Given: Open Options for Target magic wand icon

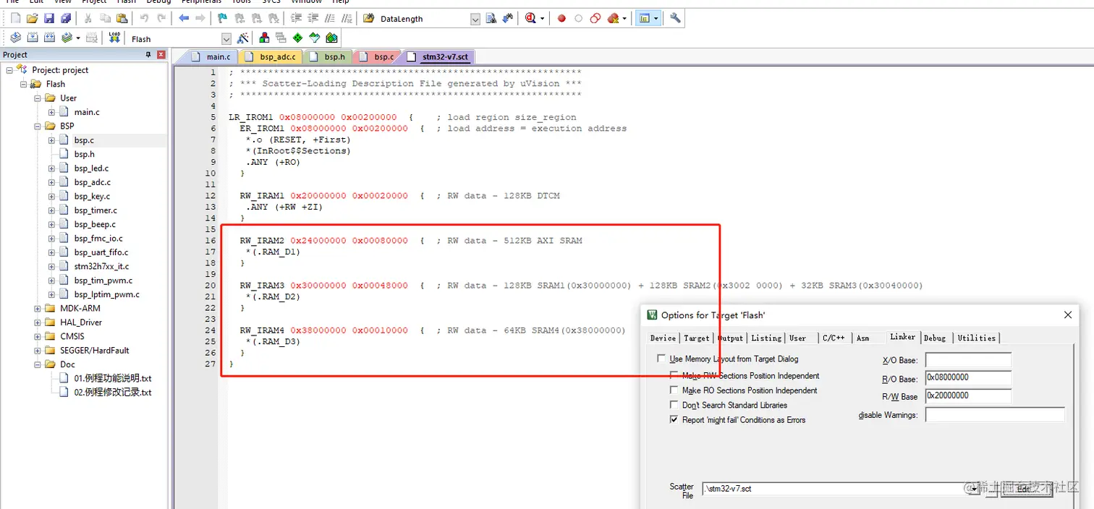Looking at the screenshot, I should click(243, 38).
